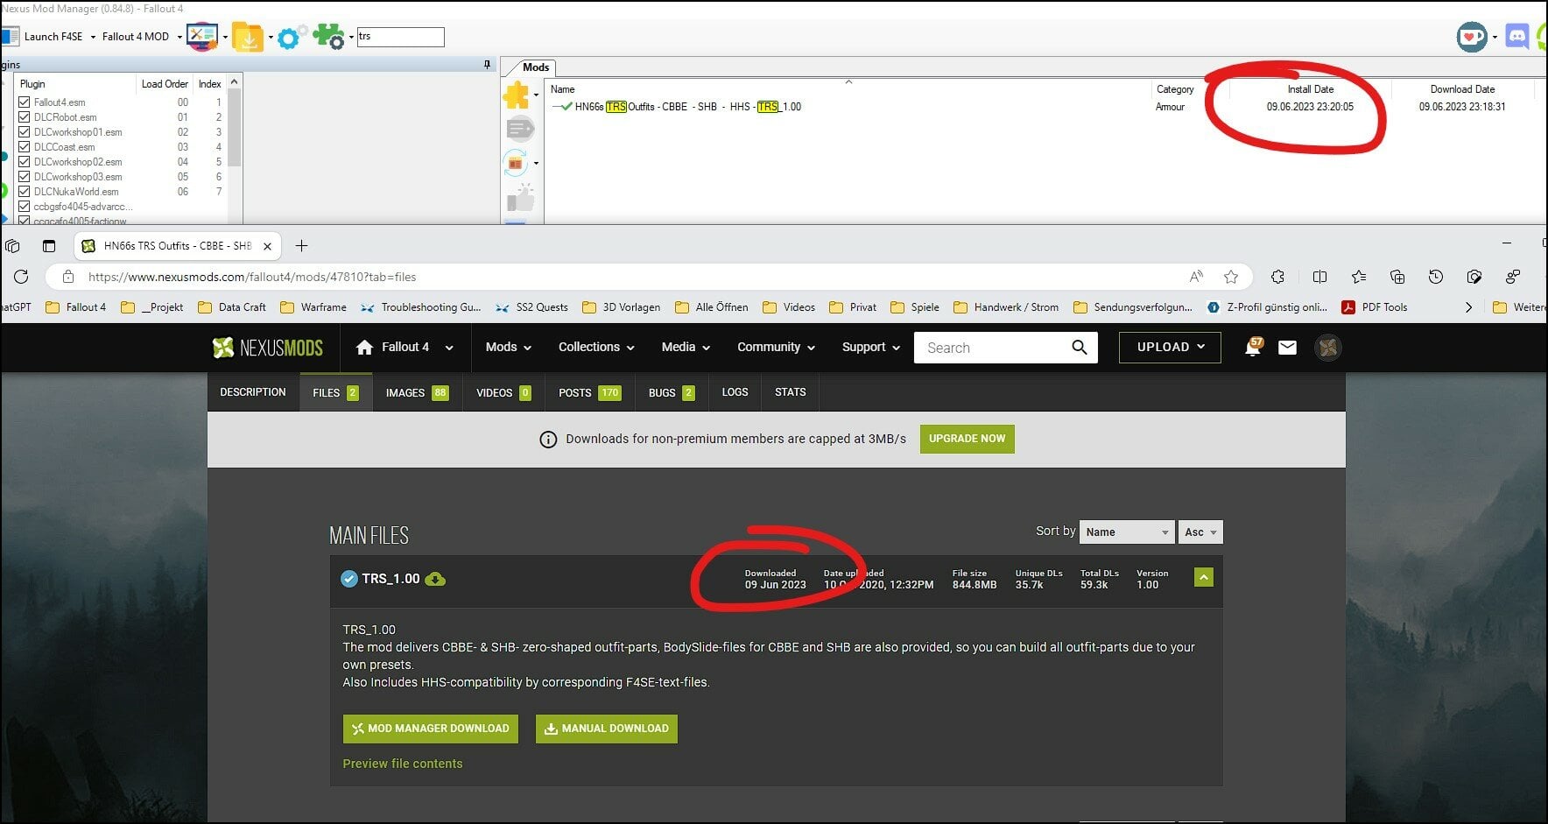The width and height of the screenshot is (1548, 824).
Task: Add page to favorites with star icon
Action: [x=1231, y=277]
